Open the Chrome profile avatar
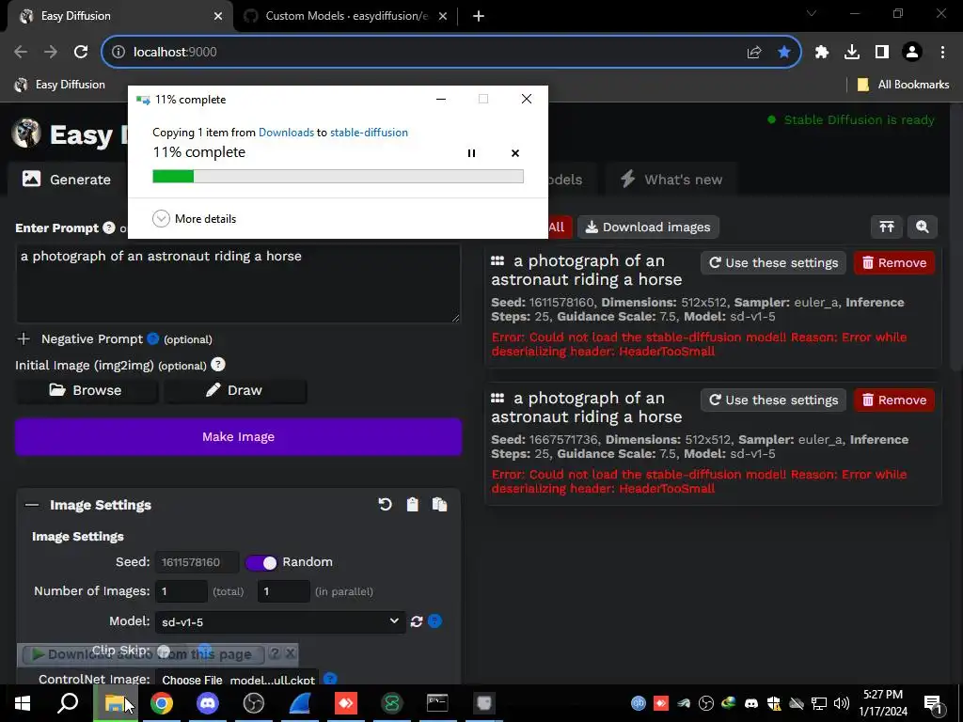The height and width of the screenshot is (722, 963). pos(912,53)
